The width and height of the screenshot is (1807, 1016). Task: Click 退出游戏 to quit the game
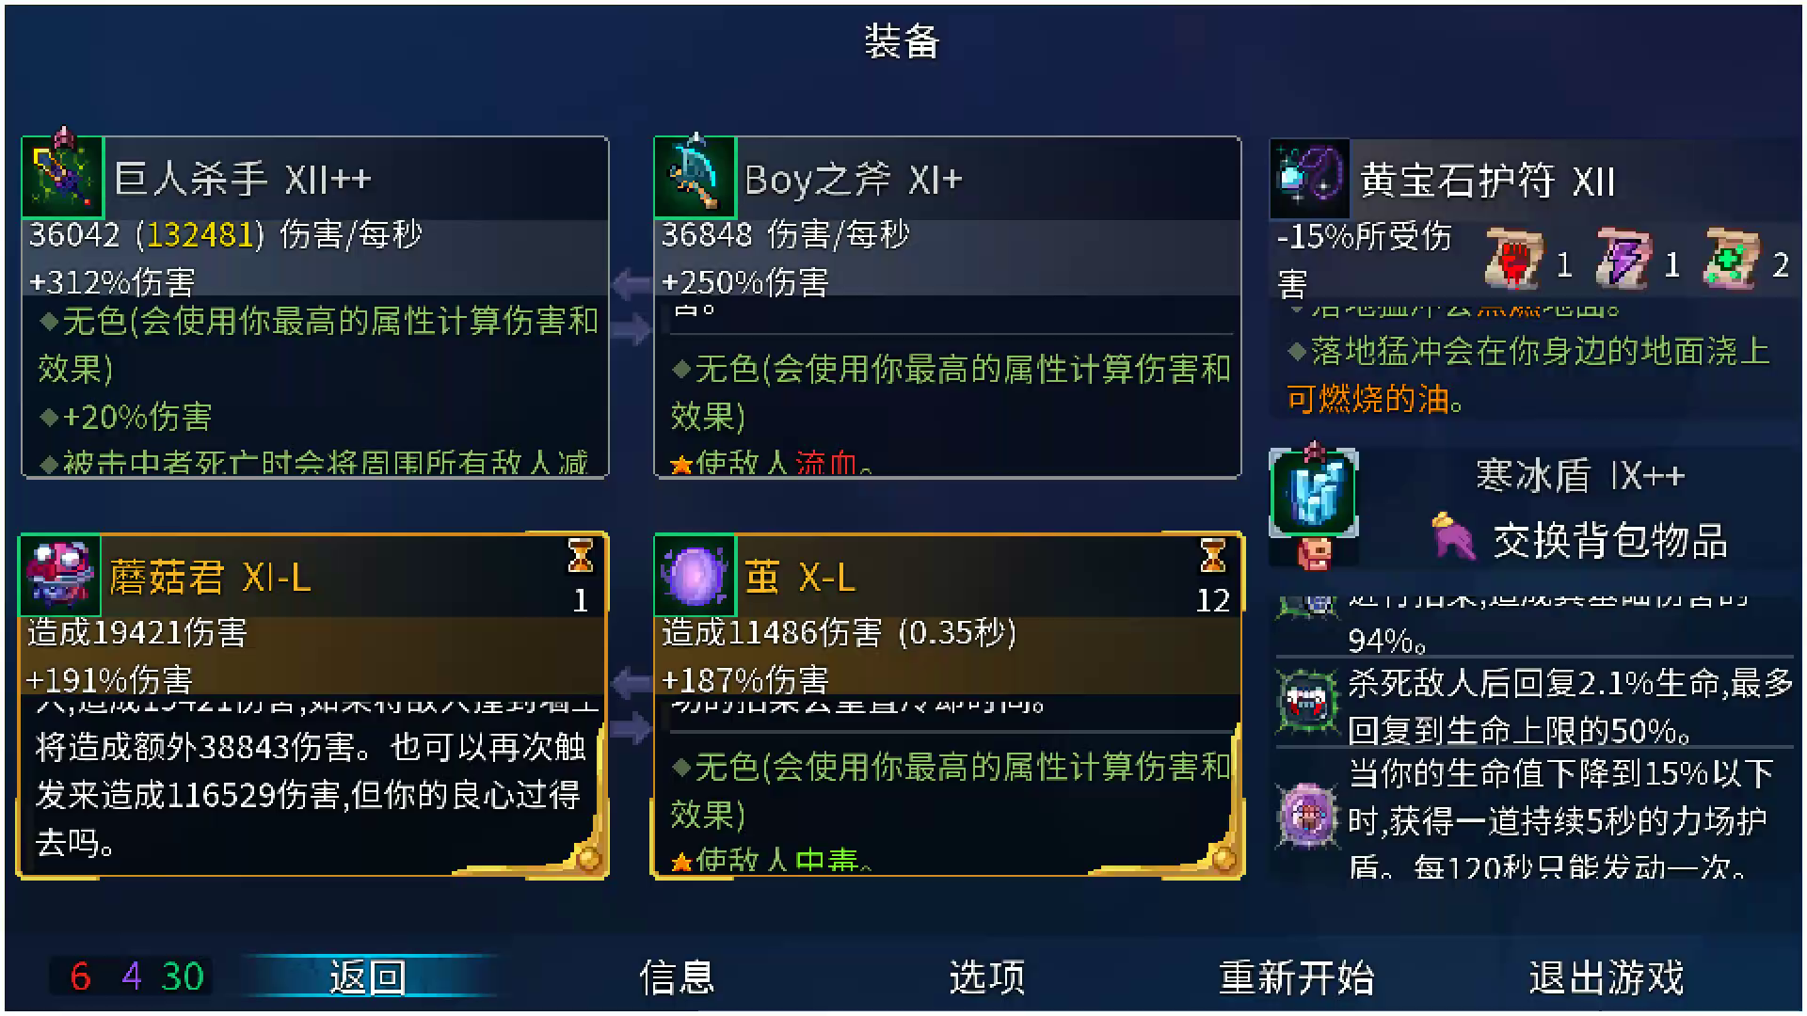tap(1607, 976)
